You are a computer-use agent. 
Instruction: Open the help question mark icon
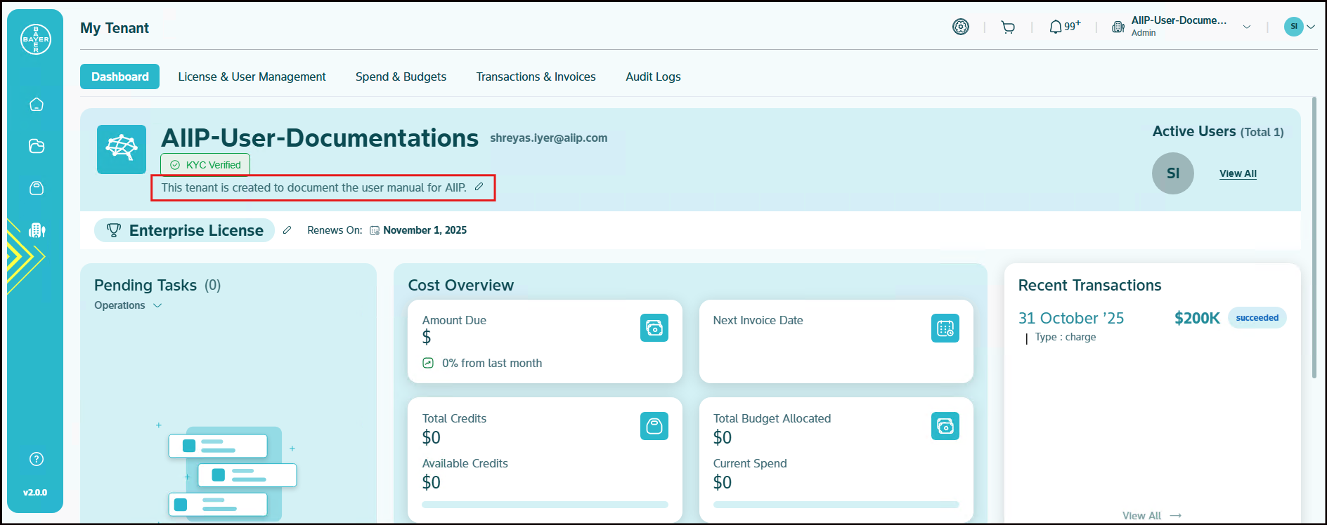coord(37,459)
